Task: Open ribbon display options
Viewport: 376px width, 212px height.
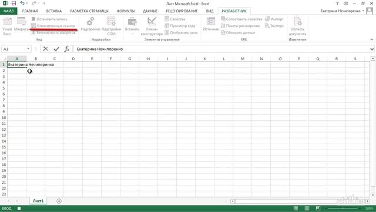Action: (x=346, y=4)
